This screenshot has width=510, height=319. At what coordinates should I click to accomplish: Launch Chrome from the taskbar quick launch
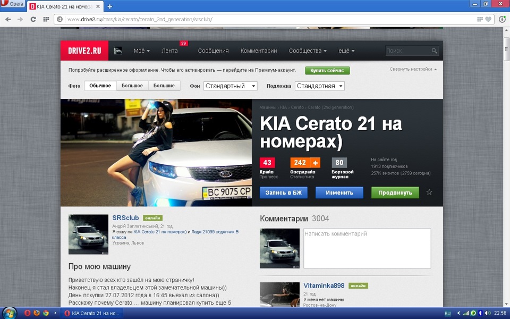(x=46, y=313)
